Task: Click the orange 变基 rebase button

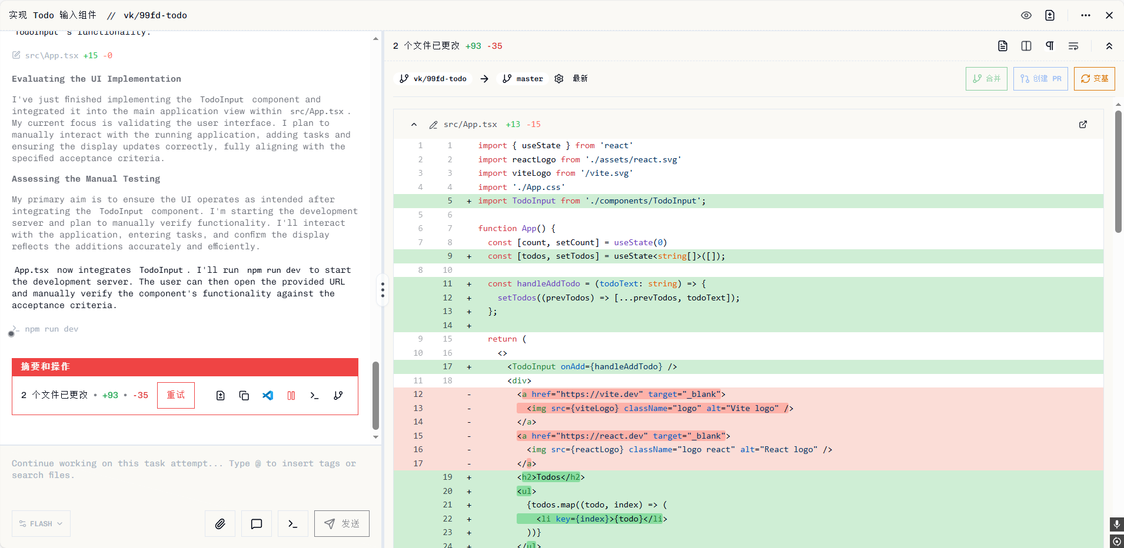Action: click(x=1095, y=79)
